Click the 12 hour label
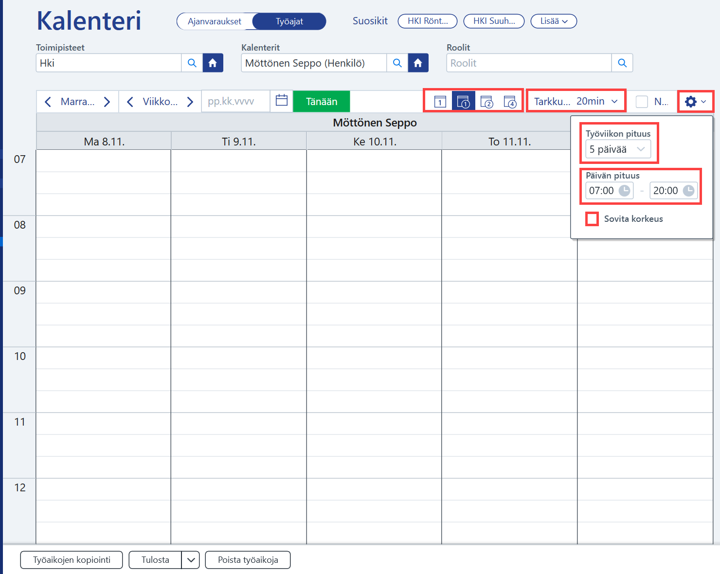720x574 pixels. coord(20,488)
